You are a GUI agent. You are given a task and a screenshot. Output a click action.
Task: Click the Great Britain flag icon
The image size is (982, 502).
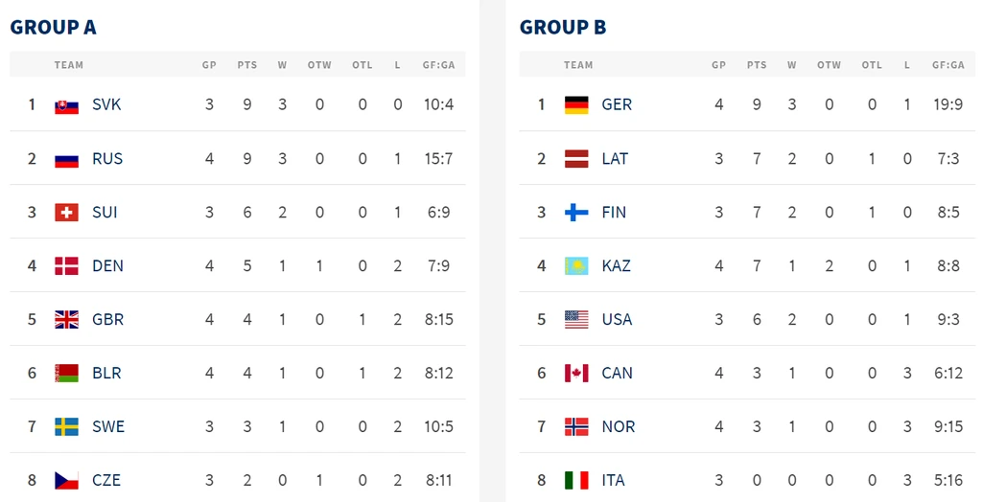coord(66,320)
